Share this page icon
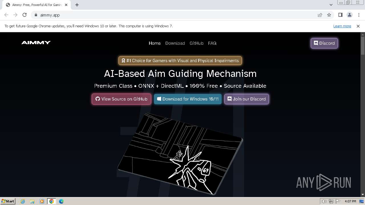 point(320,15)
